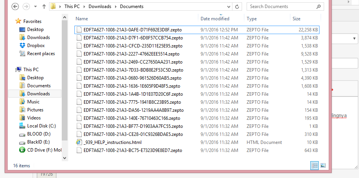Click the Forward navigation arrow
The height and width of the screenshot is (178, 359).
[26, 7]
